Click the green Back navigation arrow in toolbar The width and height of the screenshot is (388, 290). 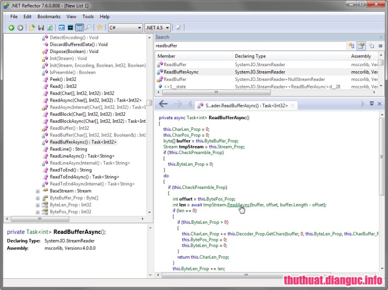(x=12, y=28)
